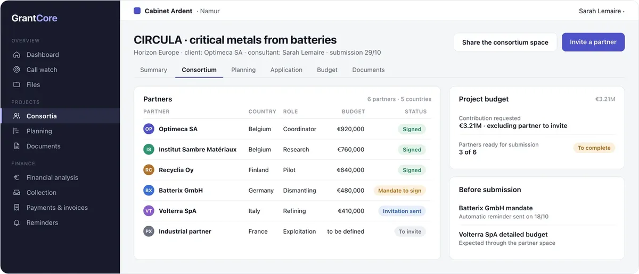Open the Batterix GmbH mandate item
Screen dimensions: 639x274
tap(537, 212)
